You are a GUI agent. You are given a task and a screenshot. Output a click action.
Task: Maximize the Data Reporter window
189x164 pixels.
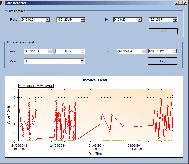(x=181, y=3)
